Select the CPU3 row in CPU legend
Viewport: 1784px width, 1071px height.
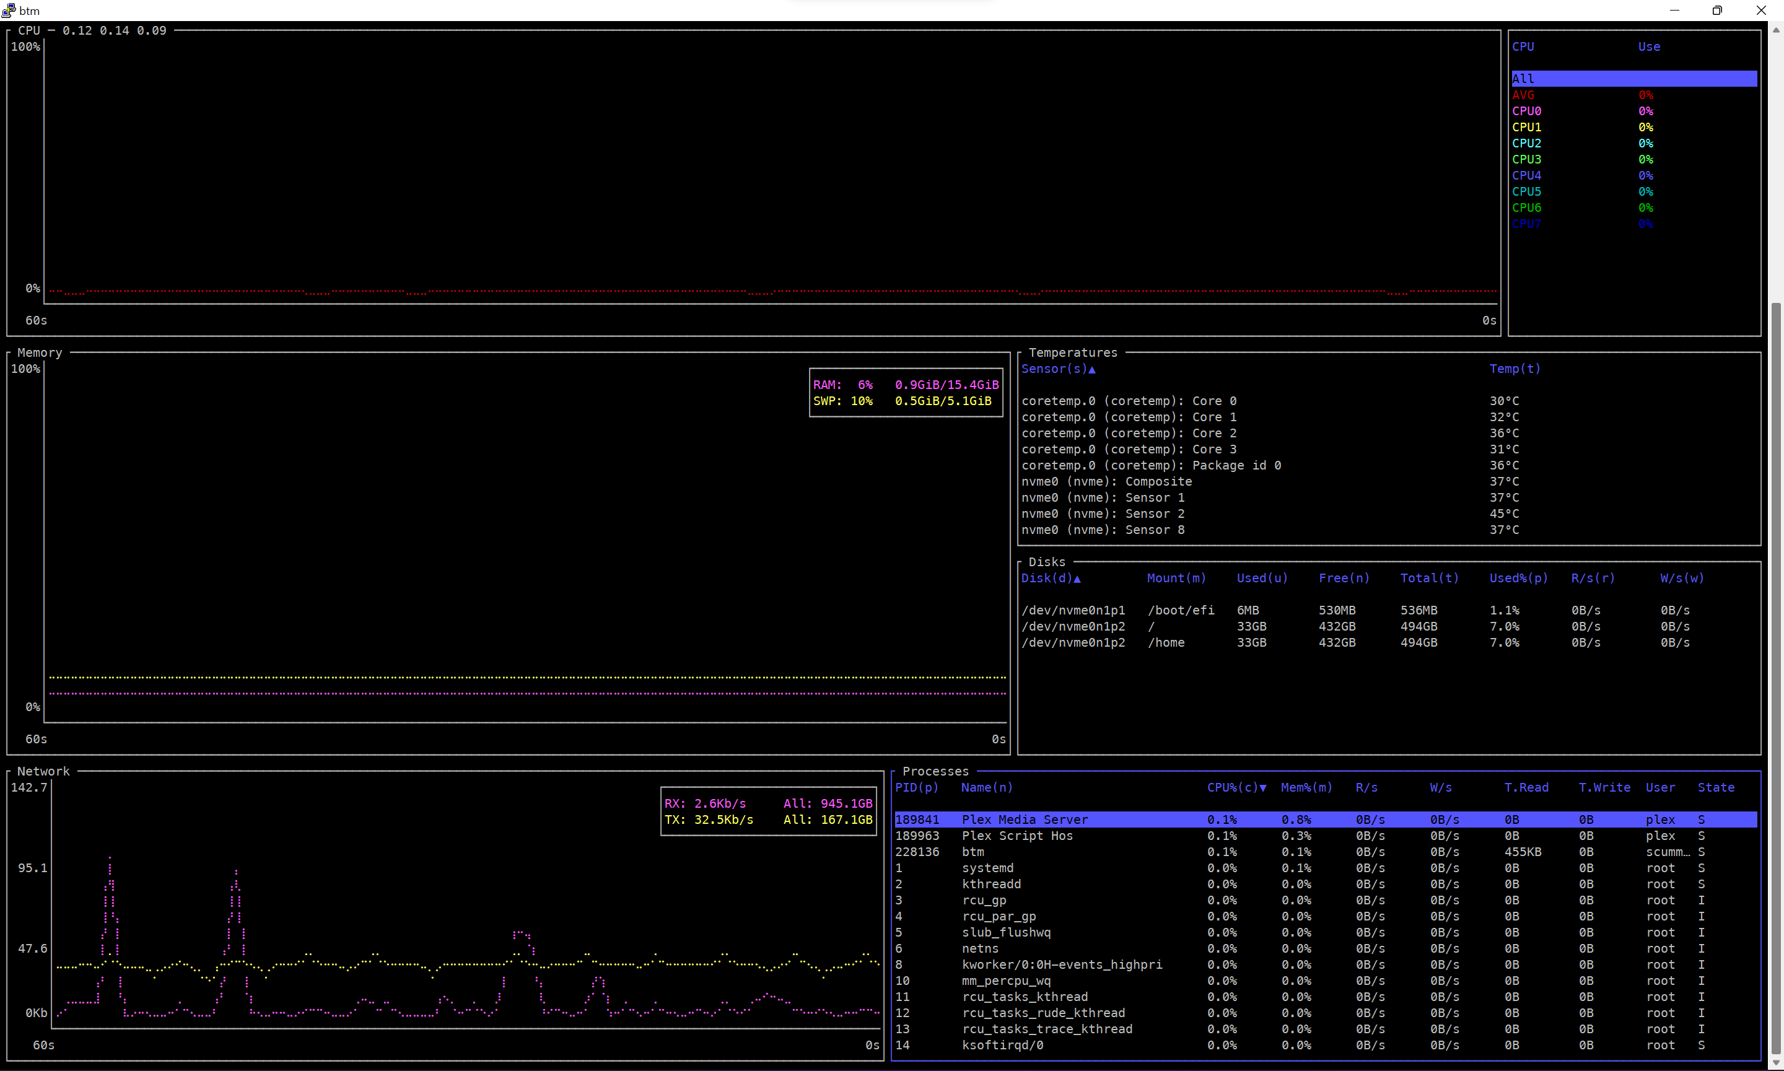[x=1634, y=159]
